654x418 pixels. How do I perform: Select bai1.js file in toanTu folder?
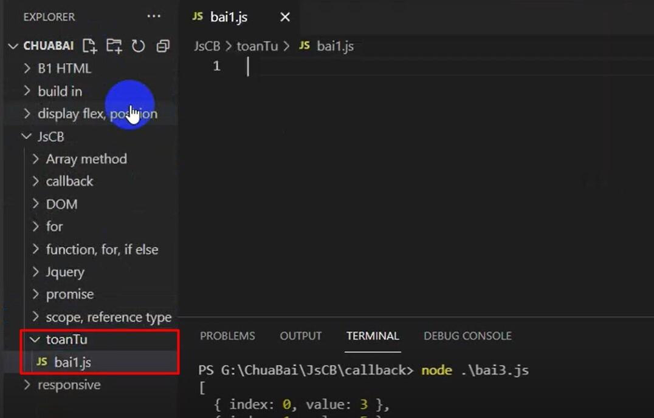tap(73, 362)
